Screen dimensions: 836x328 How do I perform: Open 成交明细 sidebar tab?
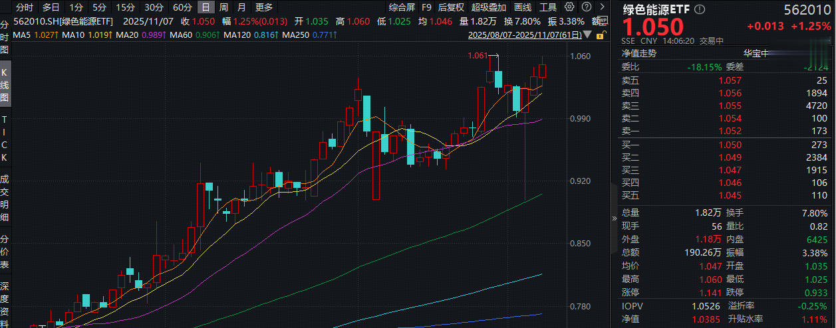(x=5, y=198)
